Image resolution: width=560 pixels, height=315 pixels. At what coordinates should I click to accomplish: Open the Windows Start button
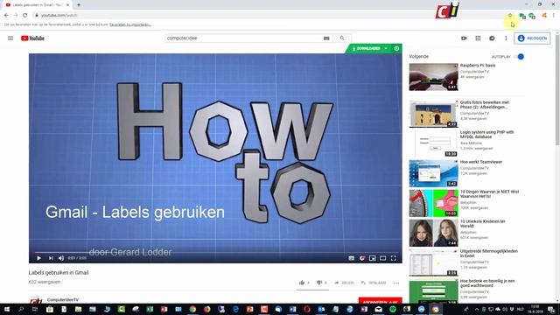pos(6,309)
